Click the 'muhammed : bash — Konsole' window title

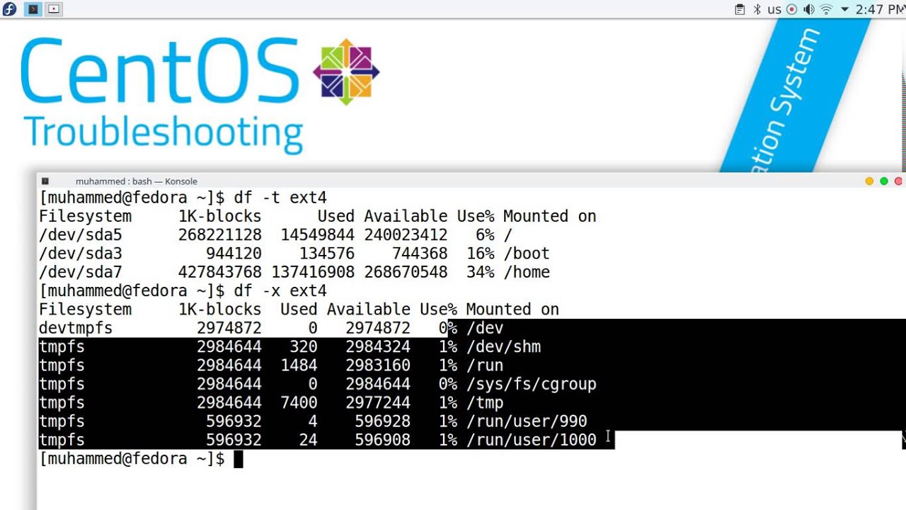pos(137,181)
